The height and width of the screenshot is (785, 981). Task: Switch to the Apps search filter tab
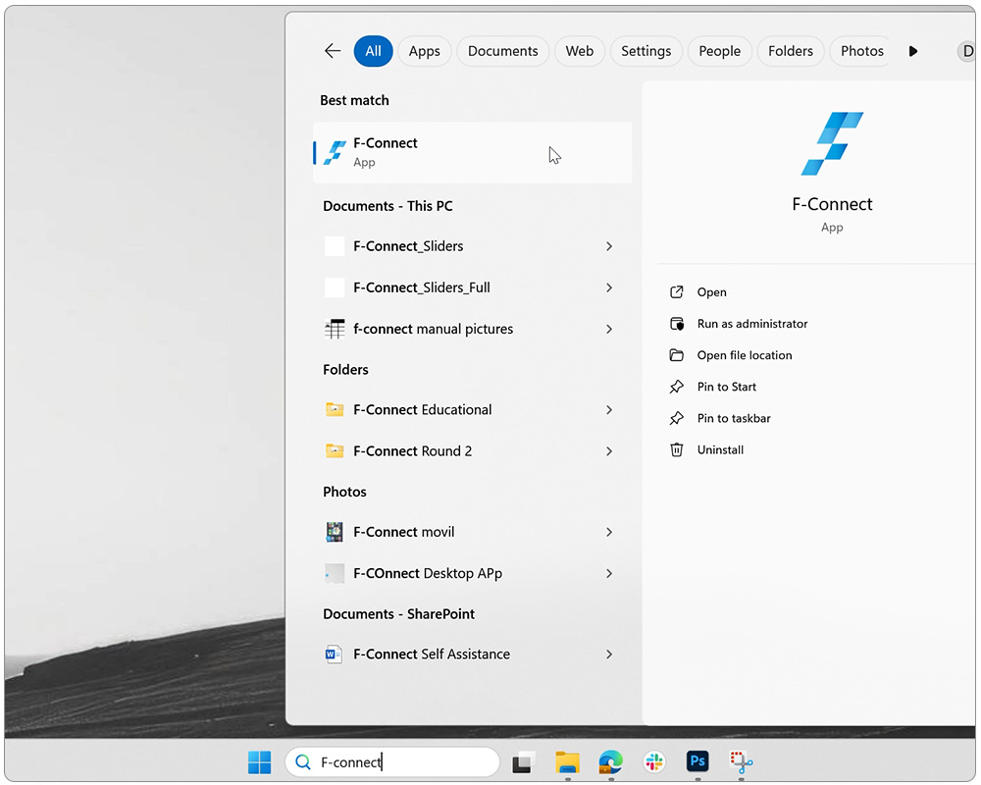click(x=424, y=50)
